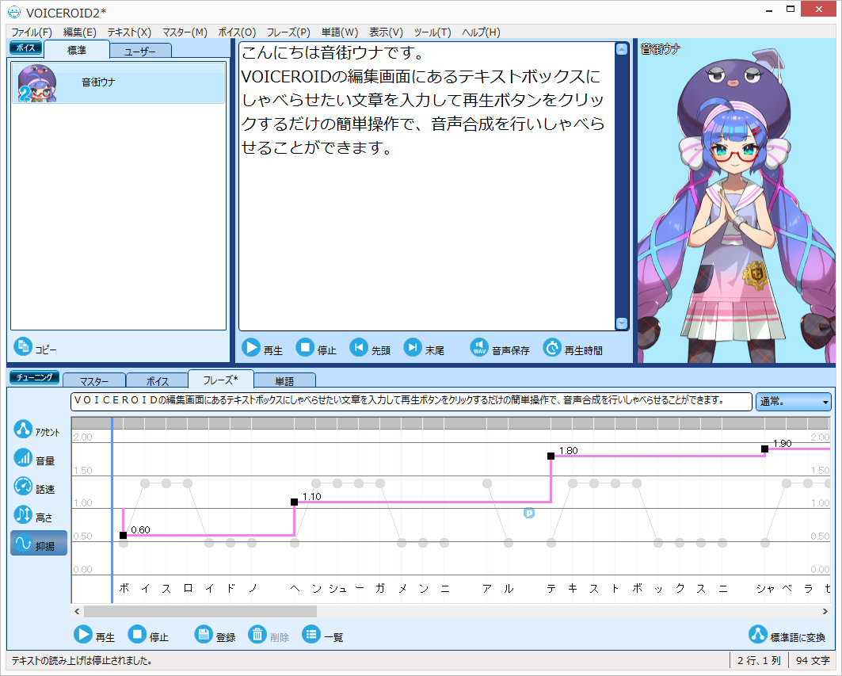Open the テキスト(X) menu
The width and height of the screenshot is (842, 676).
click(129, 32)
